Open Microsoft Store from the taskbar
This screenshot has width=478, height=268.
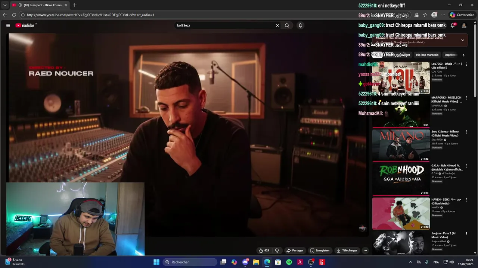point(278,262)
